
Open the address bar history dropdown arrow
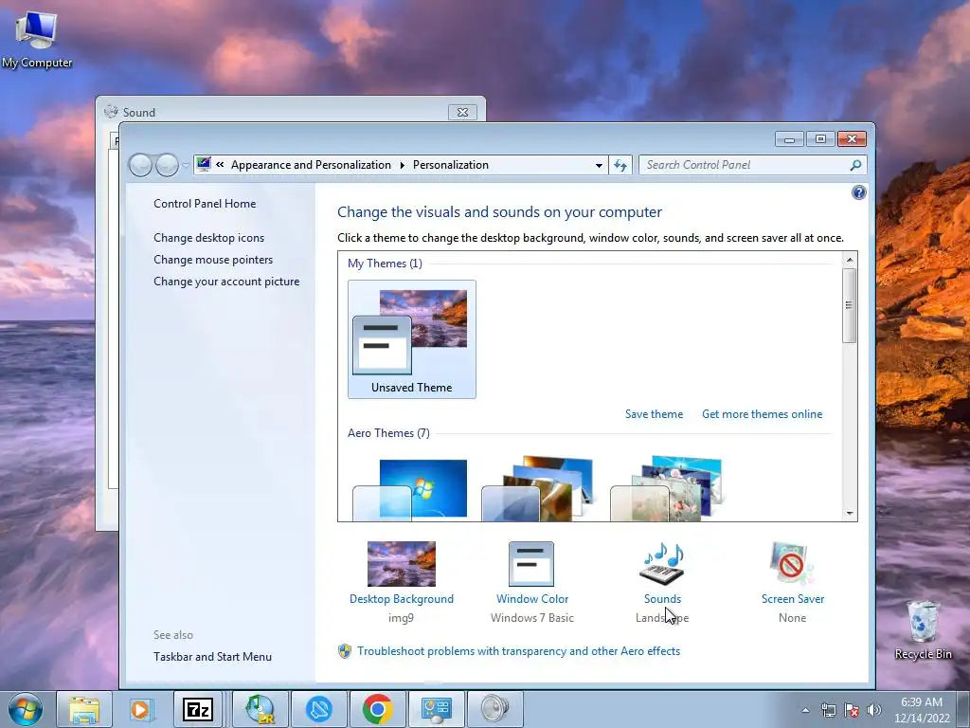599,165
